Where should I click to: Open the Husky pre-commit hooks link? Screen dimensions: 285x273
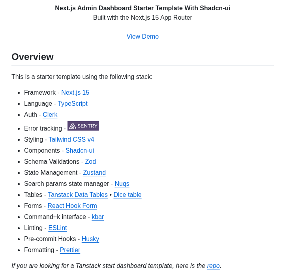pyautogui.click(x=90, y=239)
